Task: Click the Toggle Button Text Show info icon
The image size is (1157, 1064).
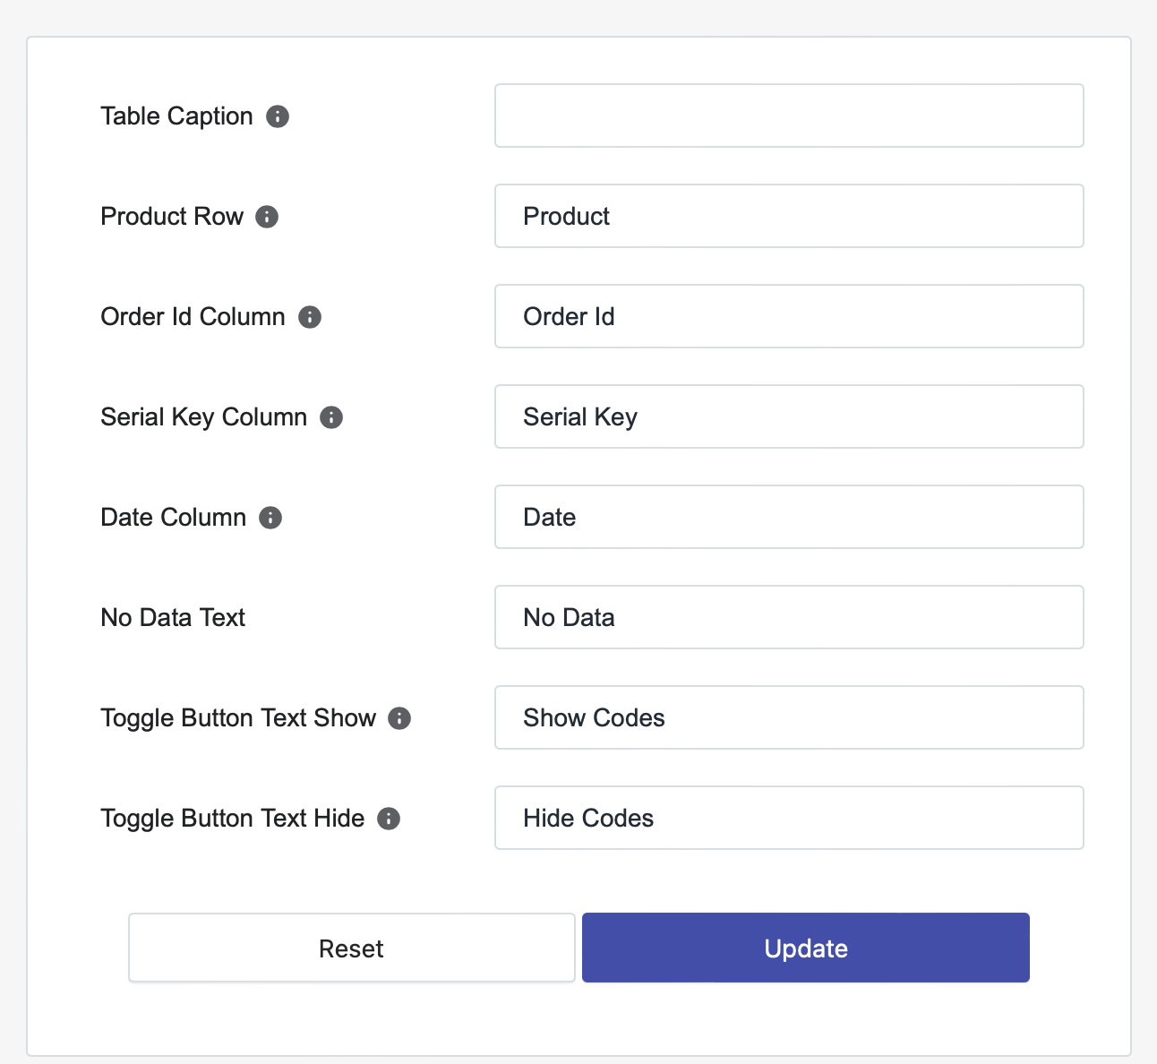Action: (399, 718)
